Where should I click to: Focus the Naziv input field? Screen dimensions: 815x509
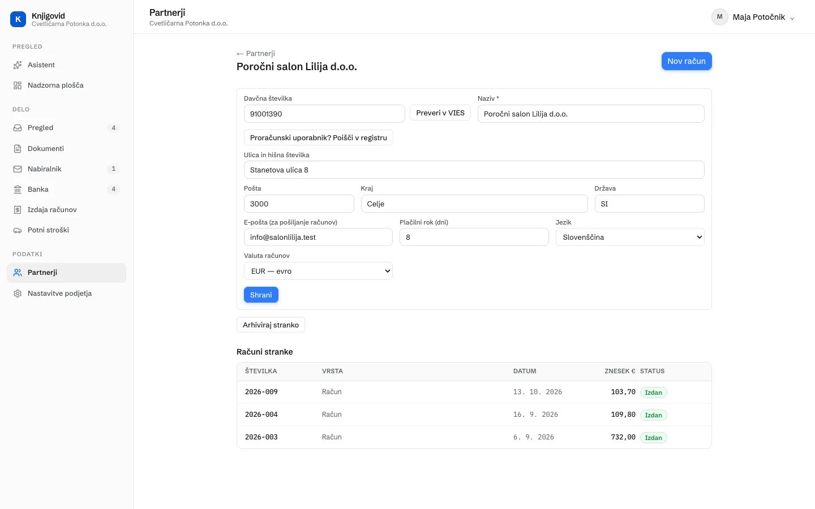(591, 114)
